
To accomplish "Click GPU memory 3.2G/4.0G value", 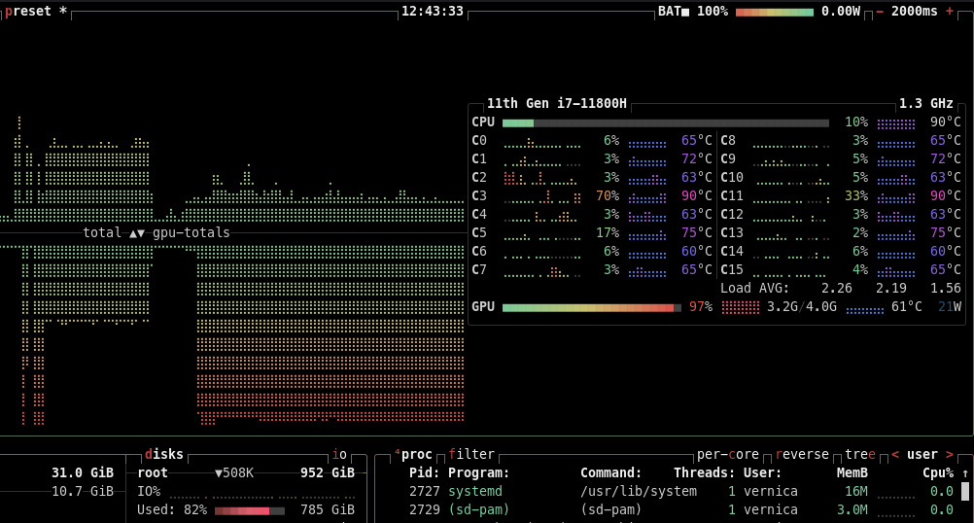I will click(x=801, y=307).
